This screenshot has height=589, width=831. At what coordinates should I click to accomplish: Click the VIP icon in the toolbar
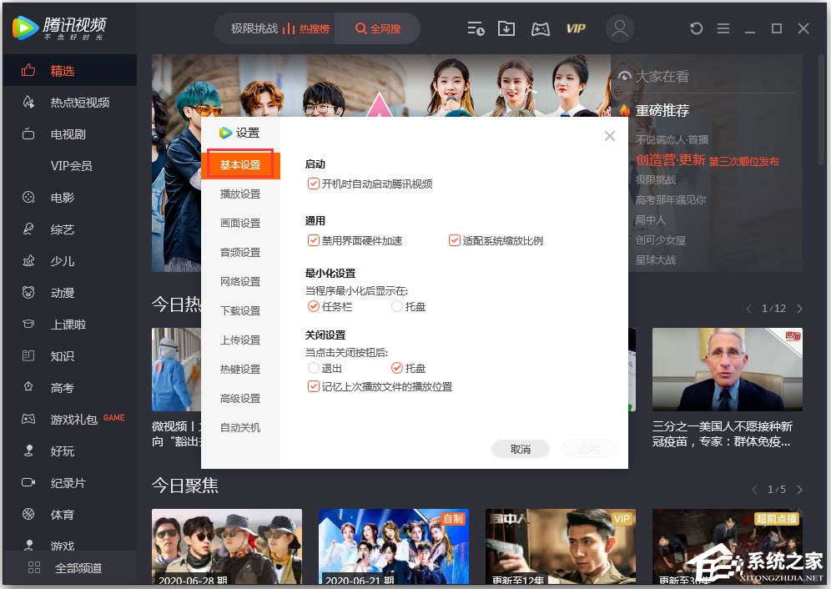pyautogui.click(x=576, y=28)
